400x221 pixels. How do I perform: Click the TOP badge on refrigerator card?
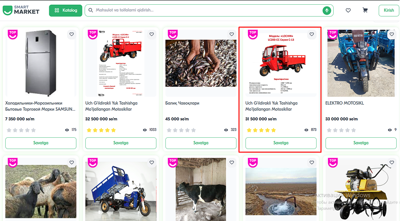(13, 34)
